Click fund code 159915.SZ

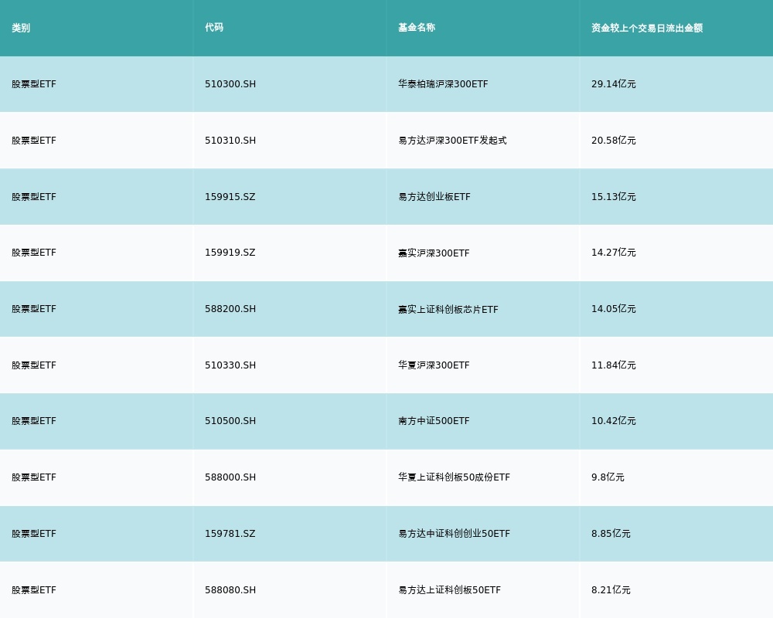230,197
